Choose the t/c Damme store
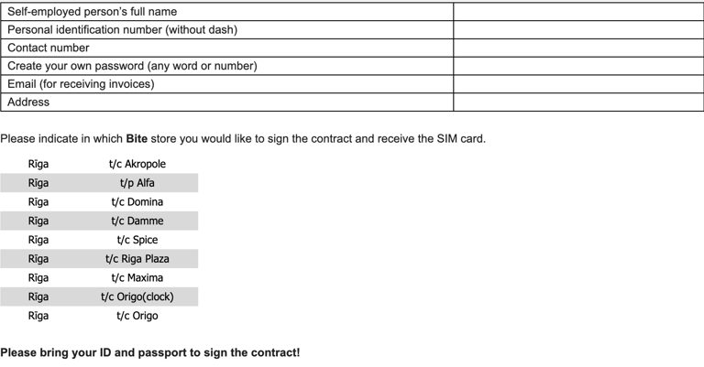The width and height of the screenshot is (704, 367). [99, 221]
